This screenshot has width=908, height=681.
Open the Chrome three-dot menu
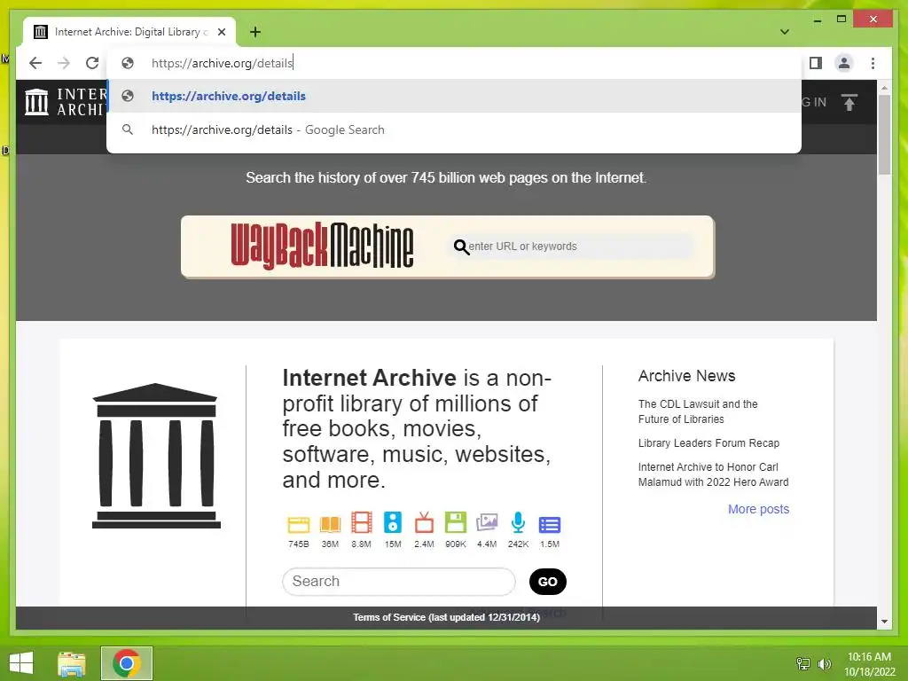point(873,63)
